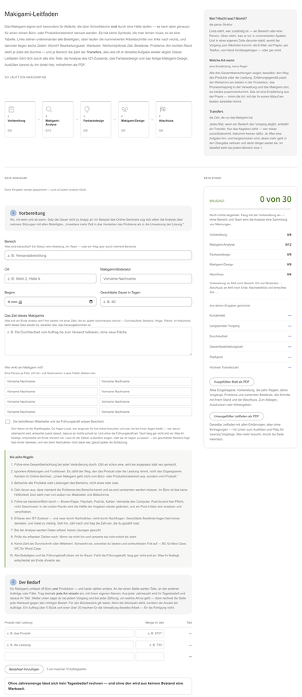Check 'Die betroffenen Mitarbeiter… wissen Bescheid' box

(8, 421)
